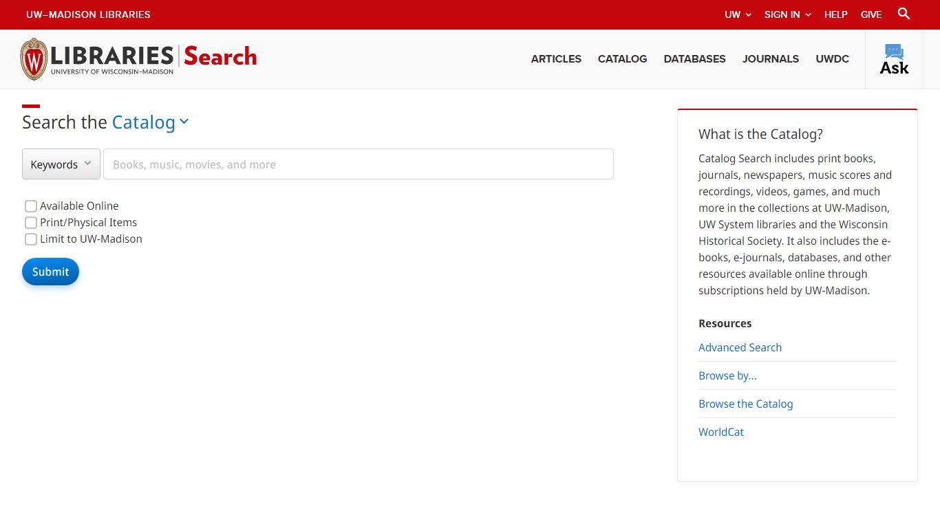Click the blue Submit button
This screenshot has height=528, width=940.
click(x=50, y=272)
